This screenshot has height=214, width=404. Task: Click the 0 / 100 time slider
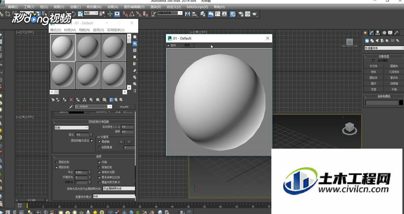pyautogui.click(x=32, y=200)
